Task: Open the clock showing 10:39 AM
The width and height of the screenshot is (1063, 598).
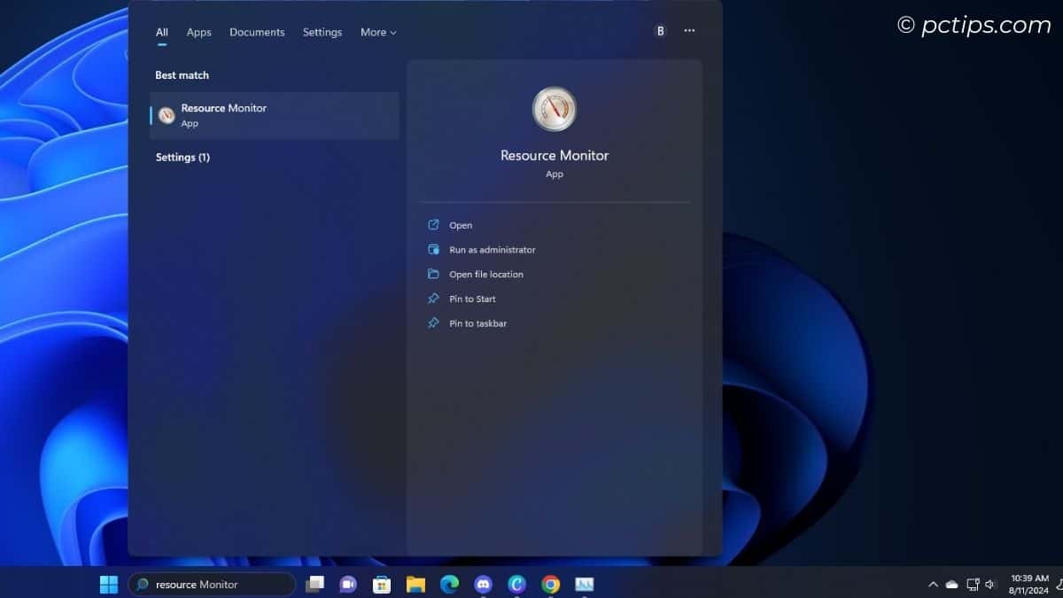Action: coord(1028,585)
